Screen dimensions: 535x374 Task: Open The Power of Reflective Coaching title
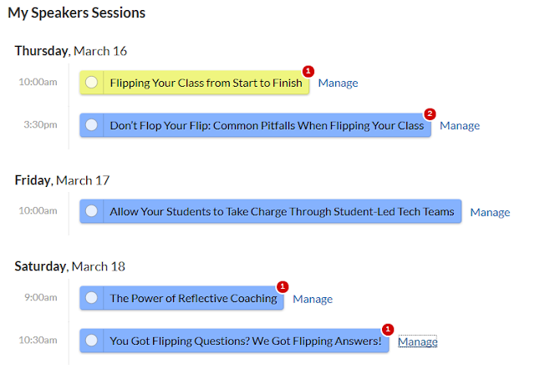192,298
